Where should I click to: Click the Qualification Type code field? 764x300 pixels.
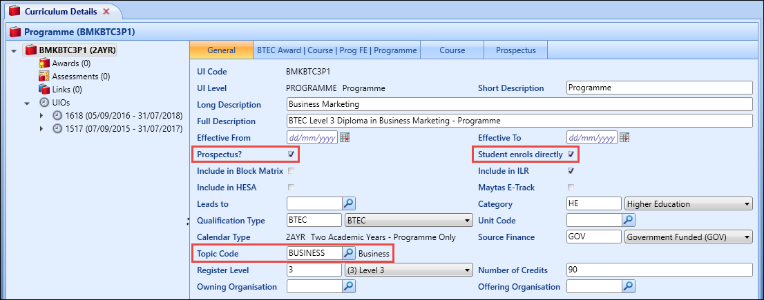(314, 220)
